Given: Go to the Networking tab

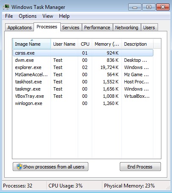Looking at the screenshot, I should coord(127,28).
